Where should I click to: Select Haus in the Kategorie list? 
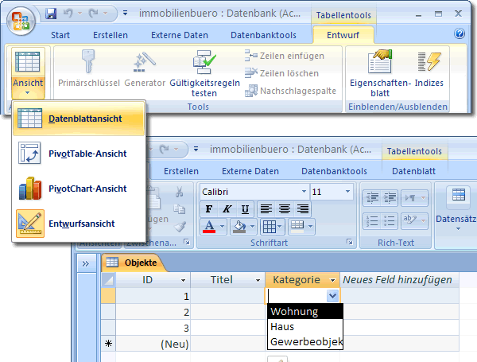coord(305,327)
